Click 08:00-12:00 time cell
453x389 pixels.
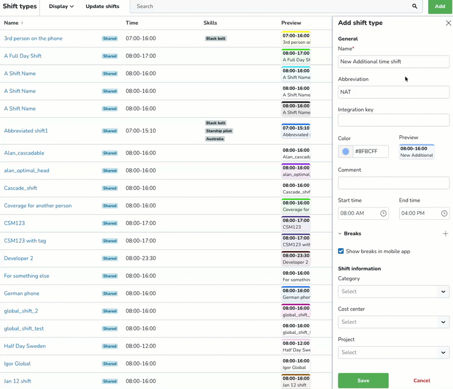click(141, 346)
